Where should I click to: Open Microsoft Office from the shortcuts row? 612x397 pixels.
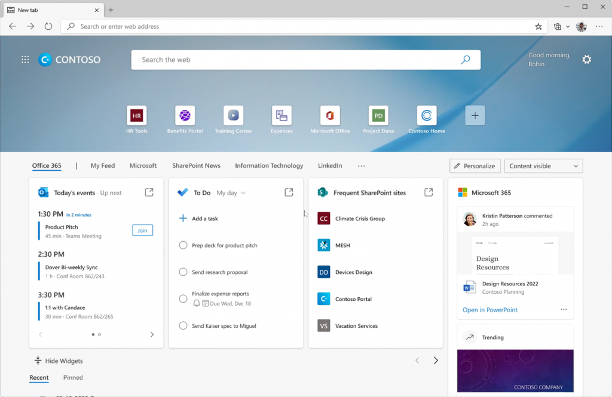tap(330, 115)
